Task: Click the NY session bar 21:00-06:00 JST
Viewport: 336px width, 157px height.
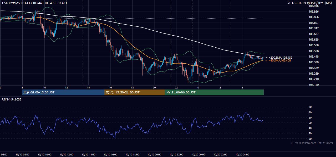Action: coord(214,92)
